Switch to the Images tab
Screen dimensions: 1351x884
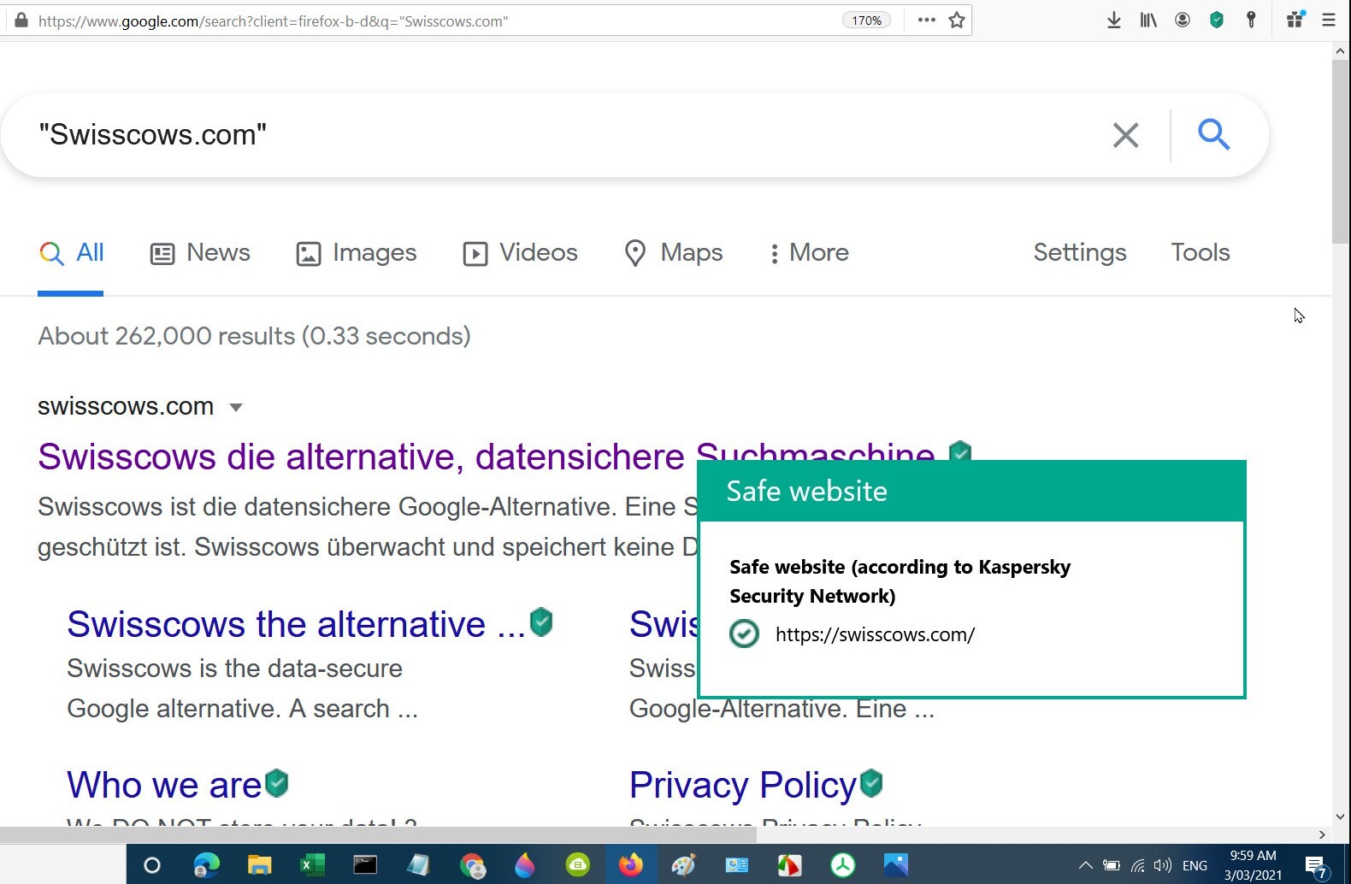pos(356,253)
